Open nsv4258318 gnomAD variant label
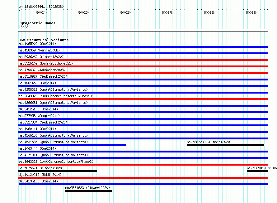The image size is (277, 203). [53, 89]
